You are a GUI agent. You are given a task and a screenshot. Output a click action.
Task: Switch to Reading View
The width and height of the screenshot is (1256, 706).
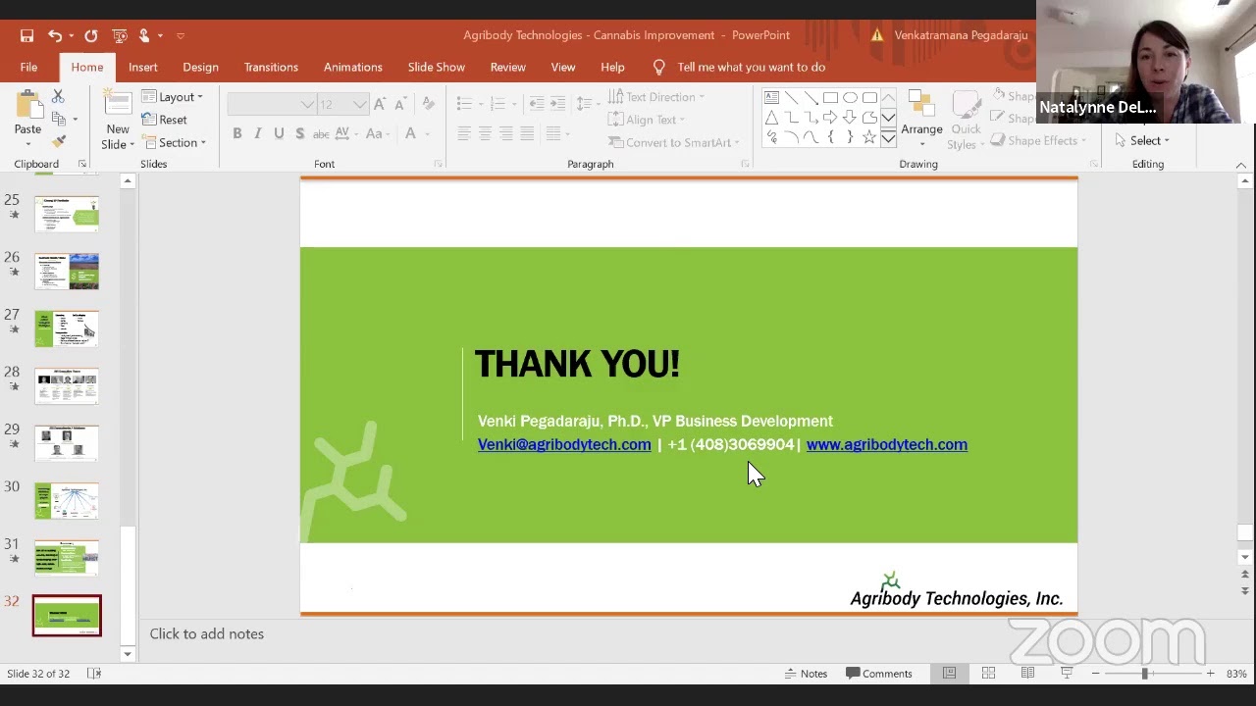coord(1027,674)
